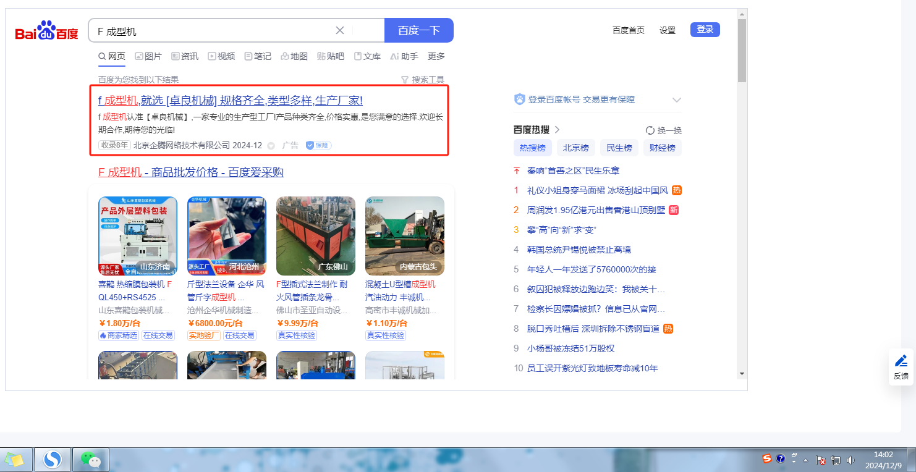The height and width of the screenshot is (472, 916).
Task: Open the 广东佛山 product thumbnail
Action: point(316,236)
